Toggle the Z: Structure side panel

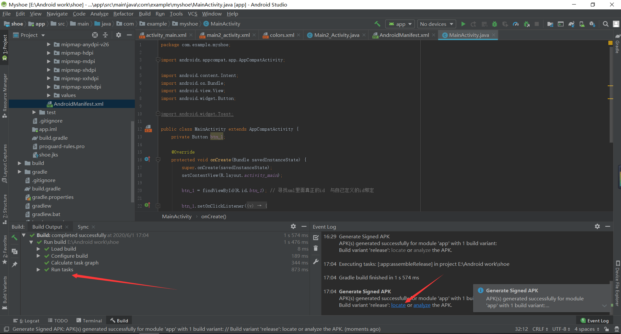coord(5,209)
